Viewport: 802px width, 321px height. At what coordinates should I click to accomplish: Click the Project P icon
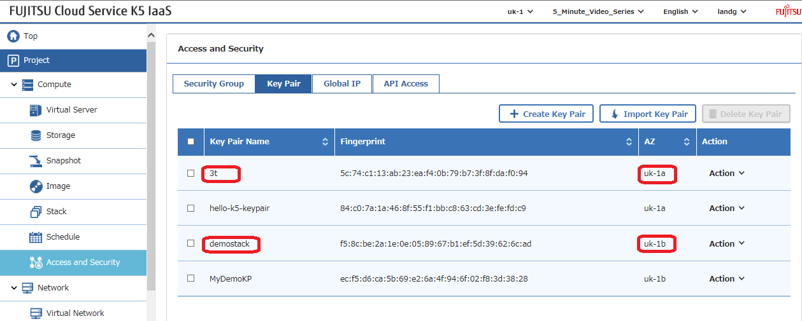tap(13, 60)
